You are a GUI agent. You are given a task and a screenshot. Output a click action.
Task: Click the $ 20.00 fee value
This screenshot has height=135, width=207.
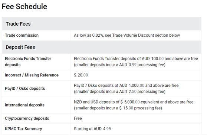81,75
